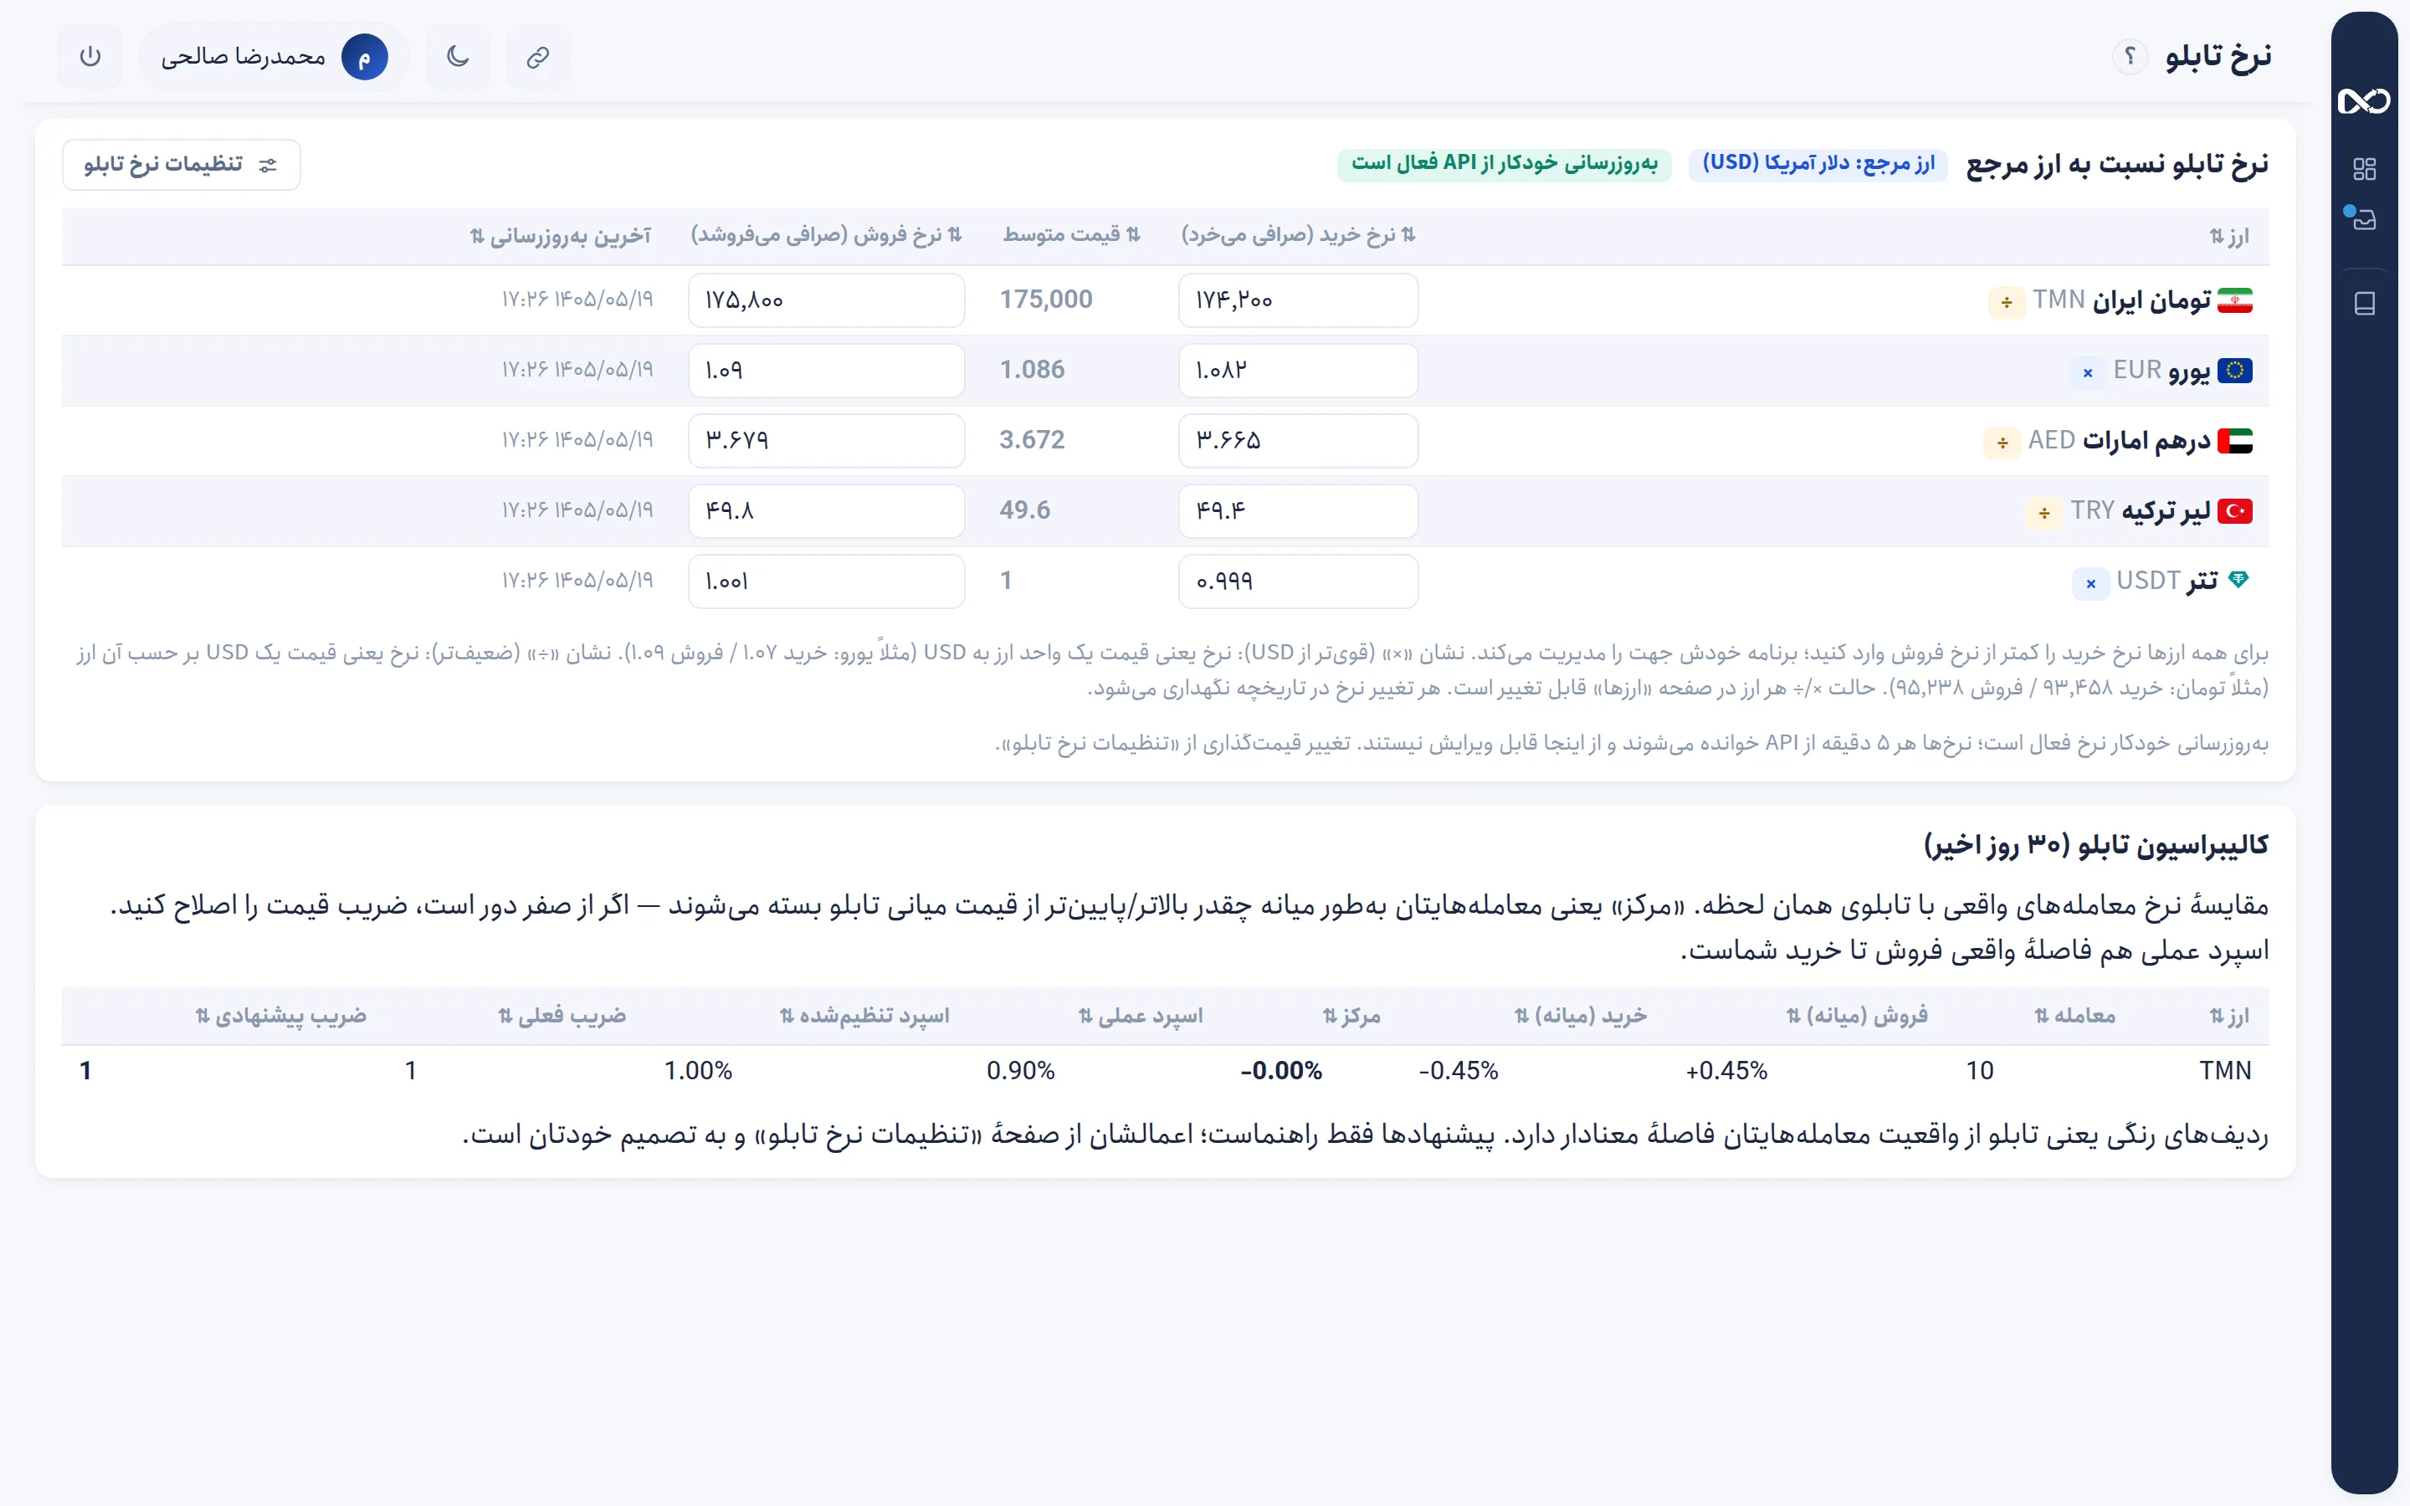Sort calibration table by ضریب پیشنهادی column
This screenshot has width=2410, height=1506.
[x=281, y=1016]
